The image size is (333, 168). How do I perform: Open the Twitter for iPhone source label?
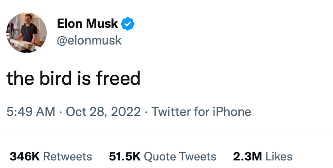pos(201,112)
